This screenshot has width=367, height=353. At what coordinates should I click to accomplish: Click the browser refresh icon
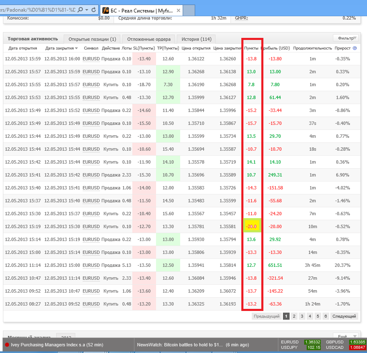click(x=94, y=10)
